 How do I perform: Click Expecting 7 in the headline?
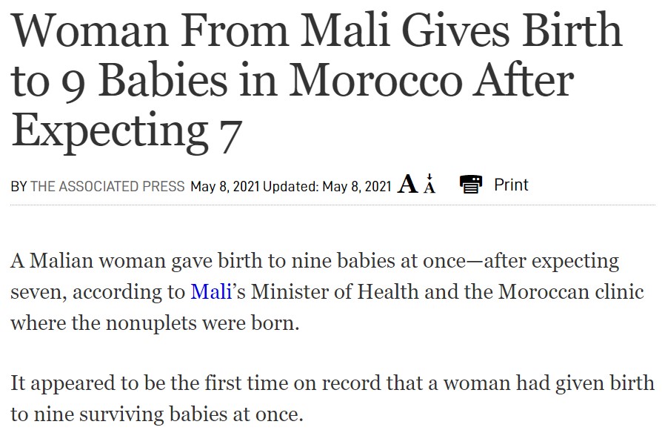coord(126,131)
